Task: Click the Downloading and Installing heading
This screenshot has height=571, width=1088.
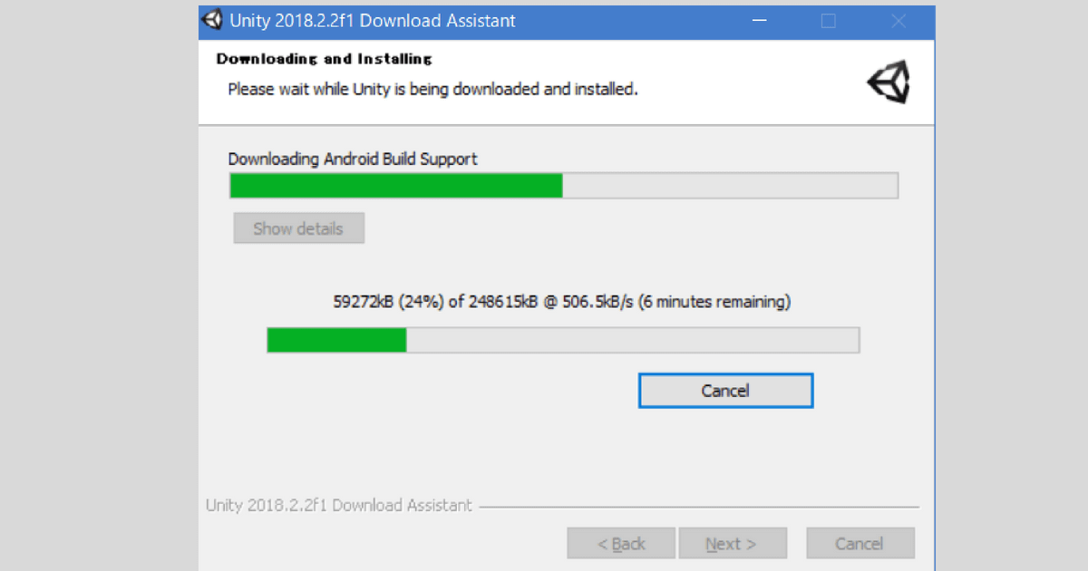Action: (x=325, y=59)
